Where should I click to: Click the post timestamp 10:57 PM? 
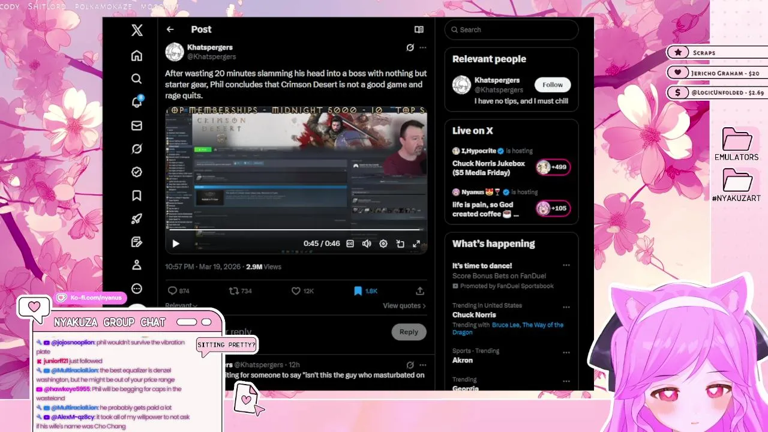(x=179, y=266)
